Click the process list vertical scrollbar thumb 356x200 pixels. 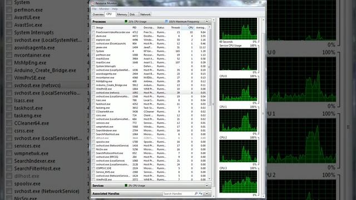tap(209, 67)
